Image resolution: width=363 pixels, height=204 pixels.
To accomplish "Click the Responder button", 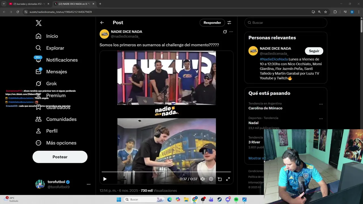I will coord(212,23).
